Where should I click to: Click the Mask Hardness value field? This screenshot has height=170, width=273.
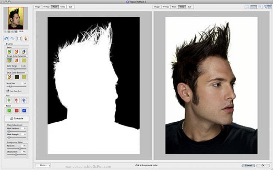(x=24, y=129)
